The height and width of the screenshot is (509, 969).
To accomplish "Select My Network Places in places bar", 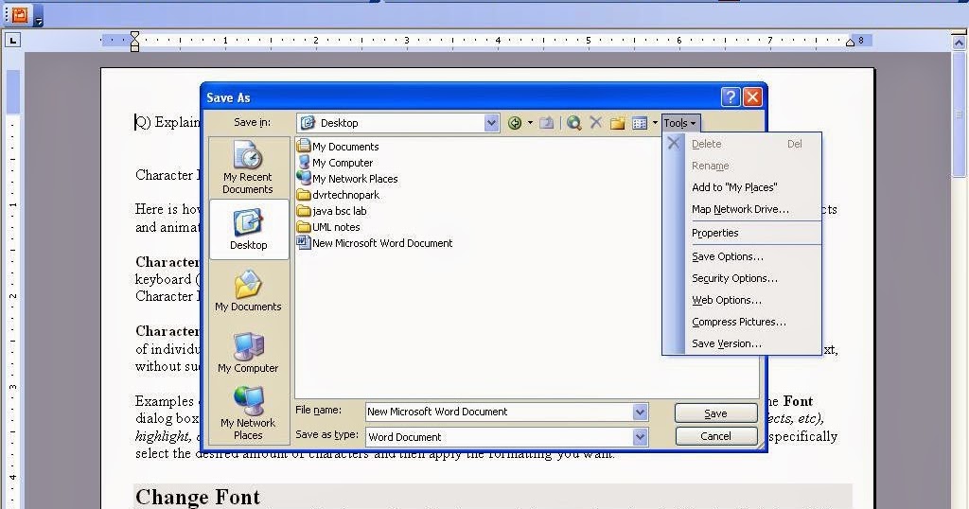I will (248, 412).
